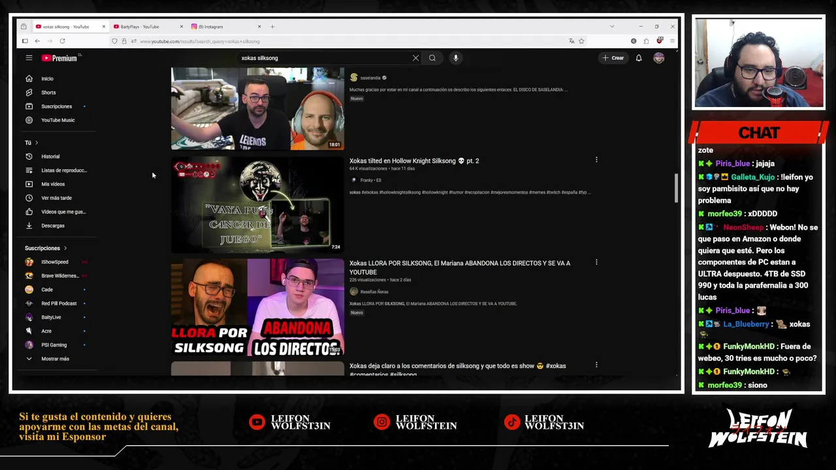Clear the search box with the X
836x470 pixels.
pyautogui.click(x=415, y=58)
